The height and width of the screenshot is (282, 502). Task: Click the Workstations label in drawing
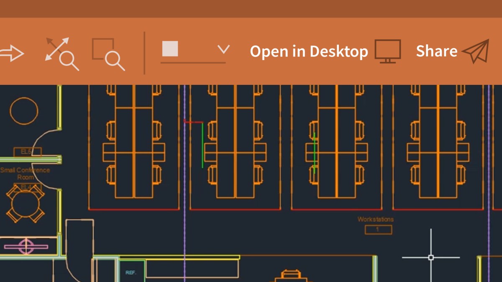pyautogui.click(x=376, y=219)
